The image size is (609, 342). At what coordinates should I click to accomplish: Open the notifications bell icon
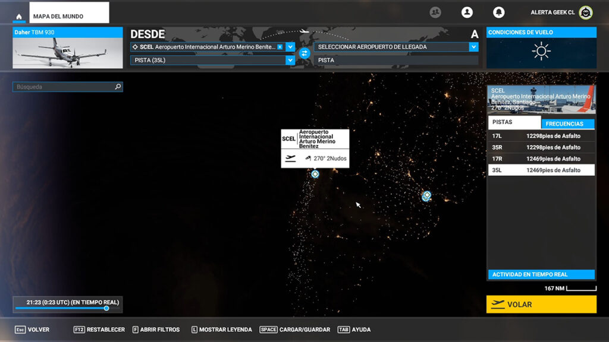tap(499, 12)
